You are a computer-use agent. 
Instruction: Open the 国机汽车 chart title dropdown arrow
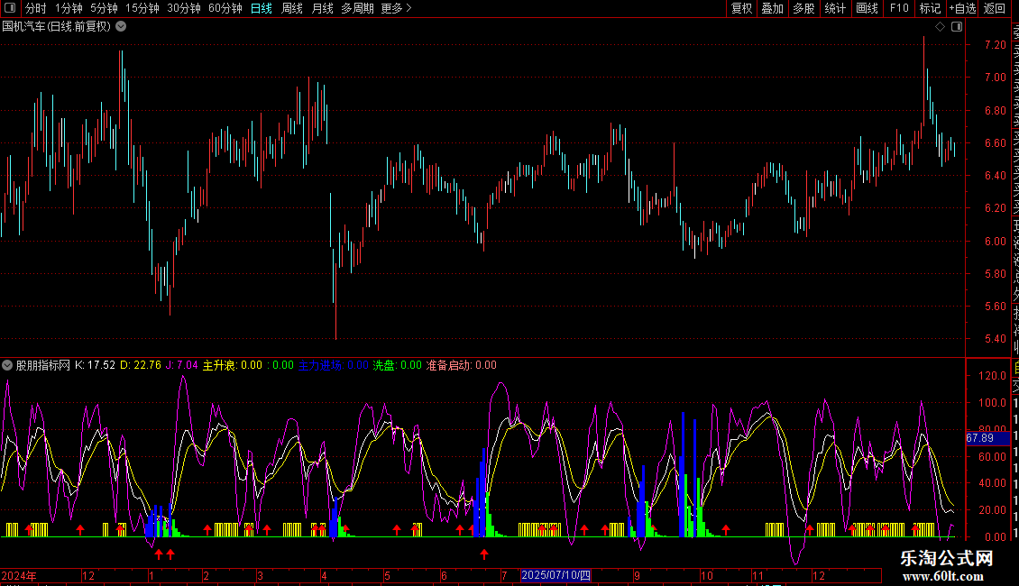click(x=121, y=26)
